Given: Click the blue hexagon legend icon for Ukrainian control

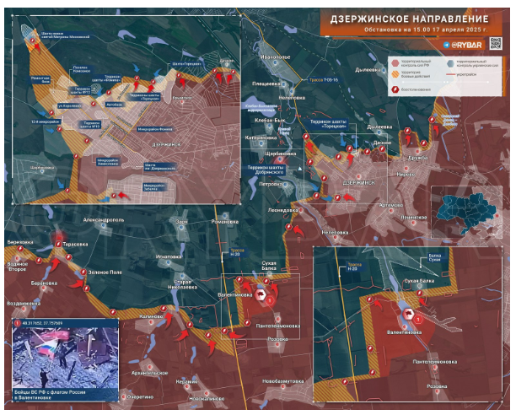Looking at the screenshot, I should tap(450, 63).
